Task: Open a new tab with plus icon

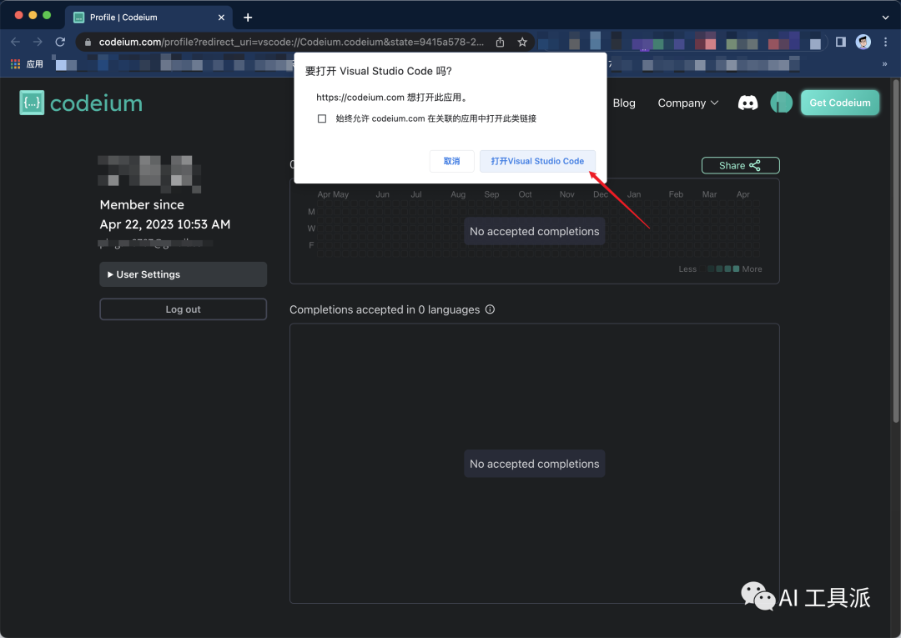Action: coord(248,18)
